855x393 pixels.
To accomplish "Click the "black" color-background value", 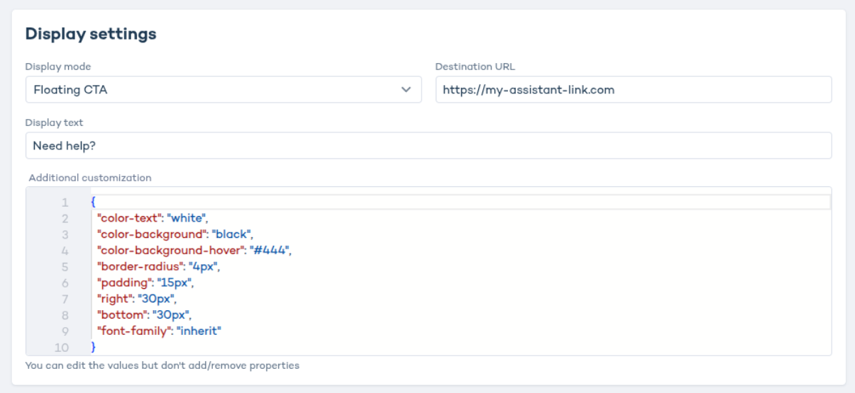I will (x=231, y=233).
